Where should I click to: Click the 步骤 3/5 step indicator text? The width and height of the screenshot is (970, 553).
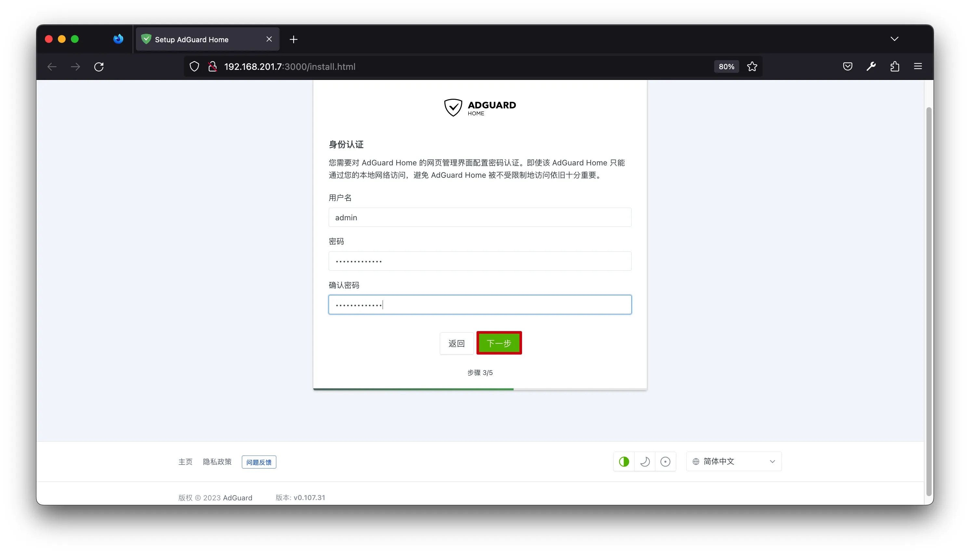(x=480, y=373)
